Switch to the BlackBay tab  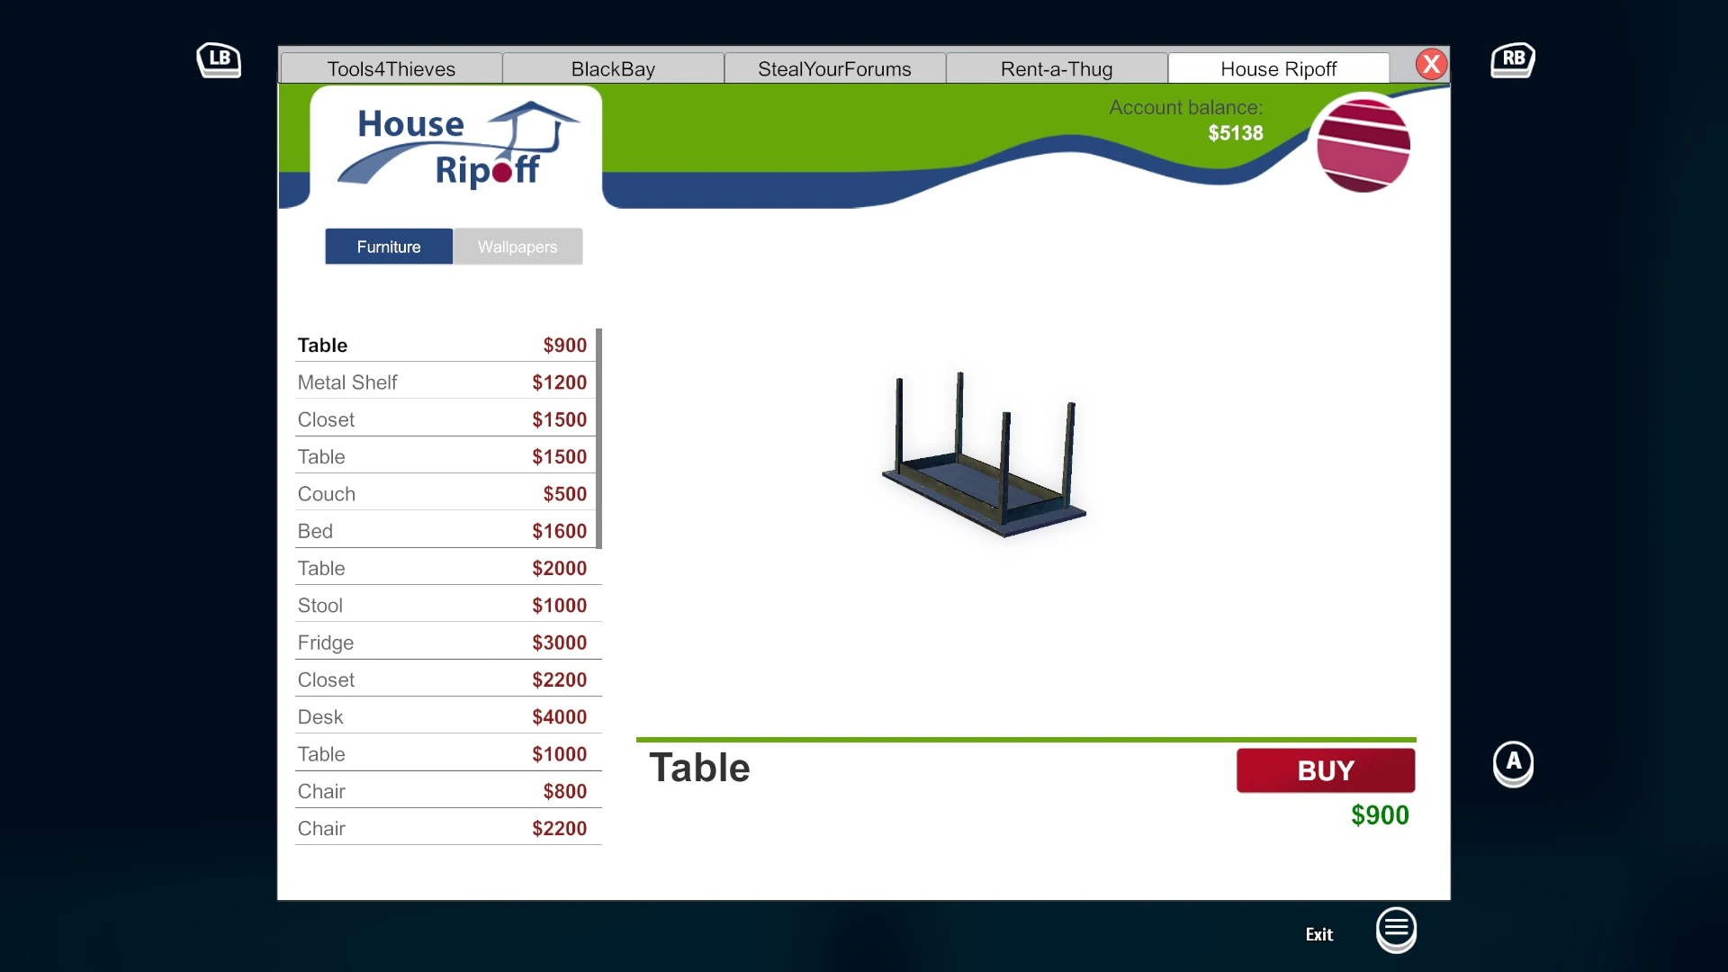pyautogui.click(x=613, y=69)
